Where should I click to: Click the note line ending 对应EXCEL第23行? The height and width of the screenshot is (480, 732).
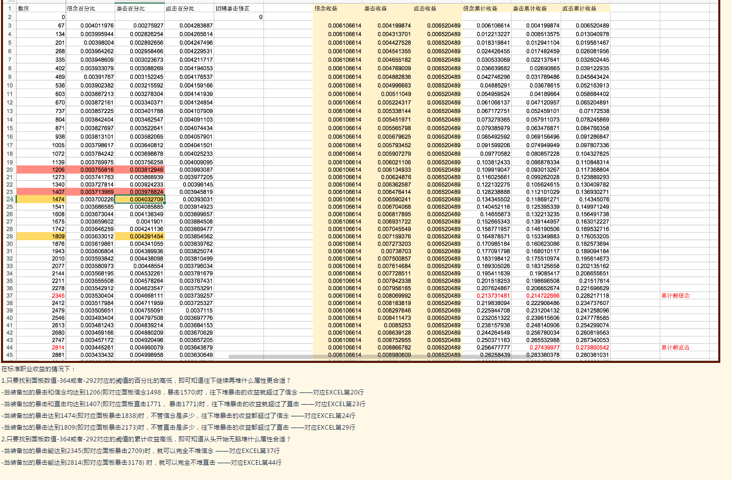184,404
